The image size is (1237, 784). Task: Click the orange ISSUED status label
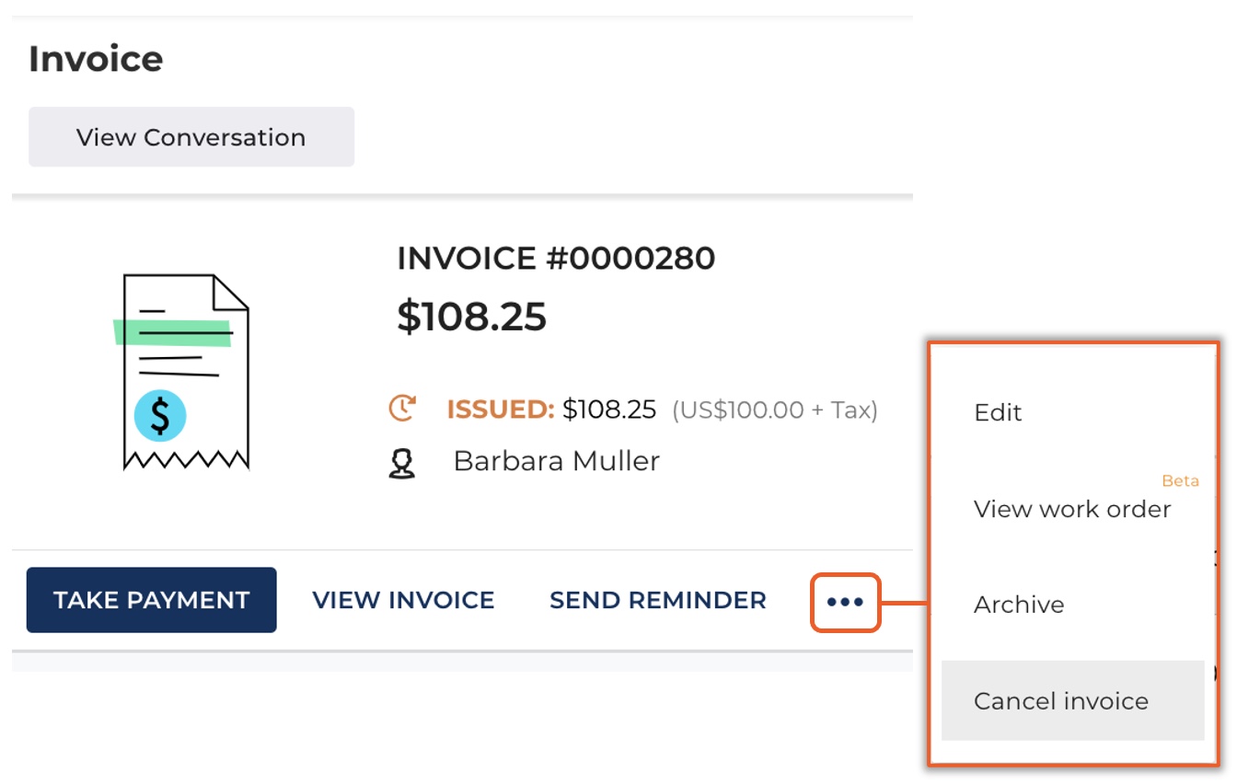click(x=500, y=409)
